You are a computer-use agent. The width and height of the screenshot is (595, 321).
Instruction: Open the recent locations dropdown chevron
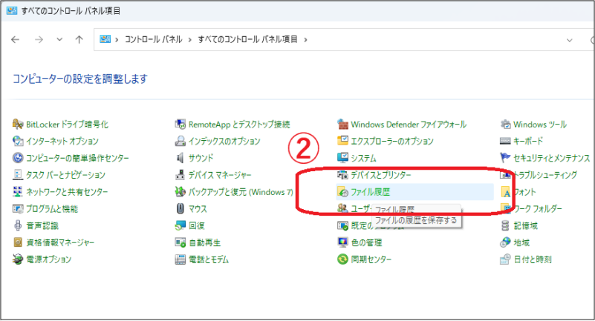click(x=59, y=39)
